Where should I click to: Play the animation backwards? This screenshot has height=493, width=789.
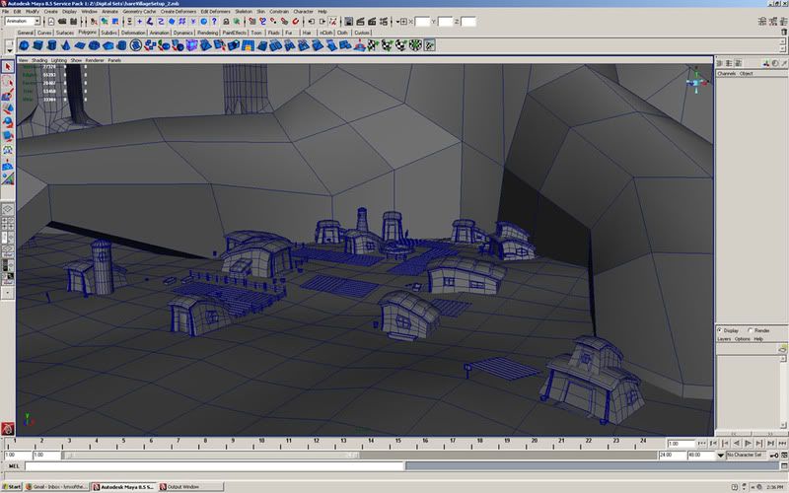click(x=737, y=443)
